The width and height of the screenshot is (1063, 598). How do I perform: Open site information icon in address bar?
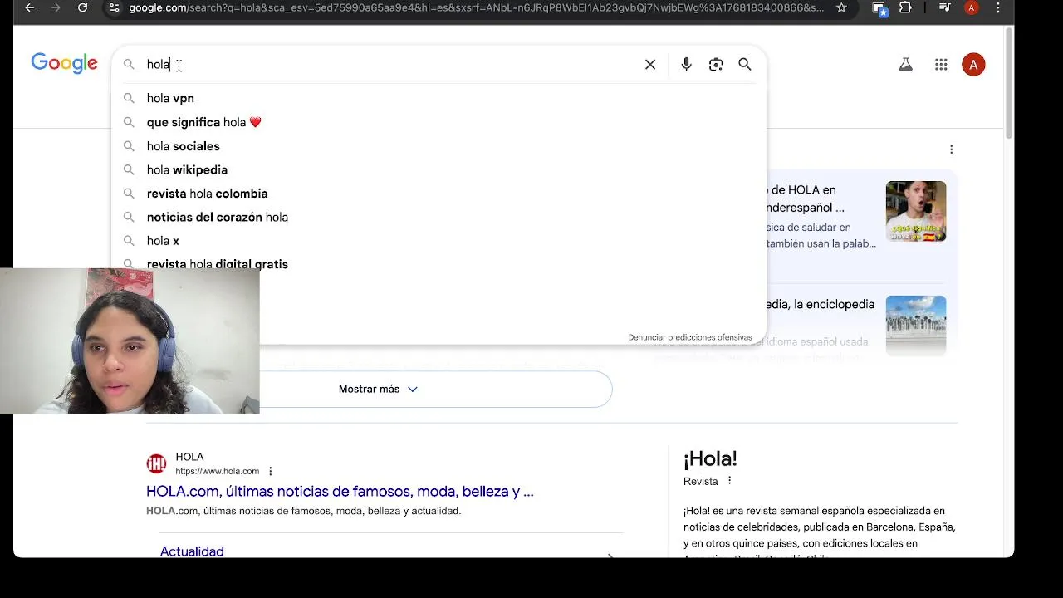(114, 7)
